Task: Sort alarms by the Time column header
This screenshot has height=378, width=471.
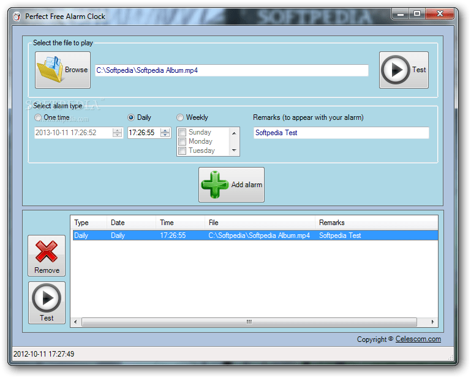Action: pyautogui.click(x=181, y=223)
